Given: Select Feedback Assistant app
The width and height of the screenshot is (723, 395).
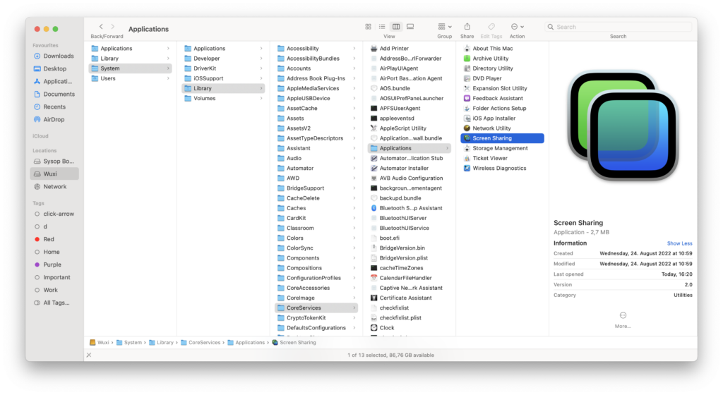Looking at the screenshot, I should 502,98.
